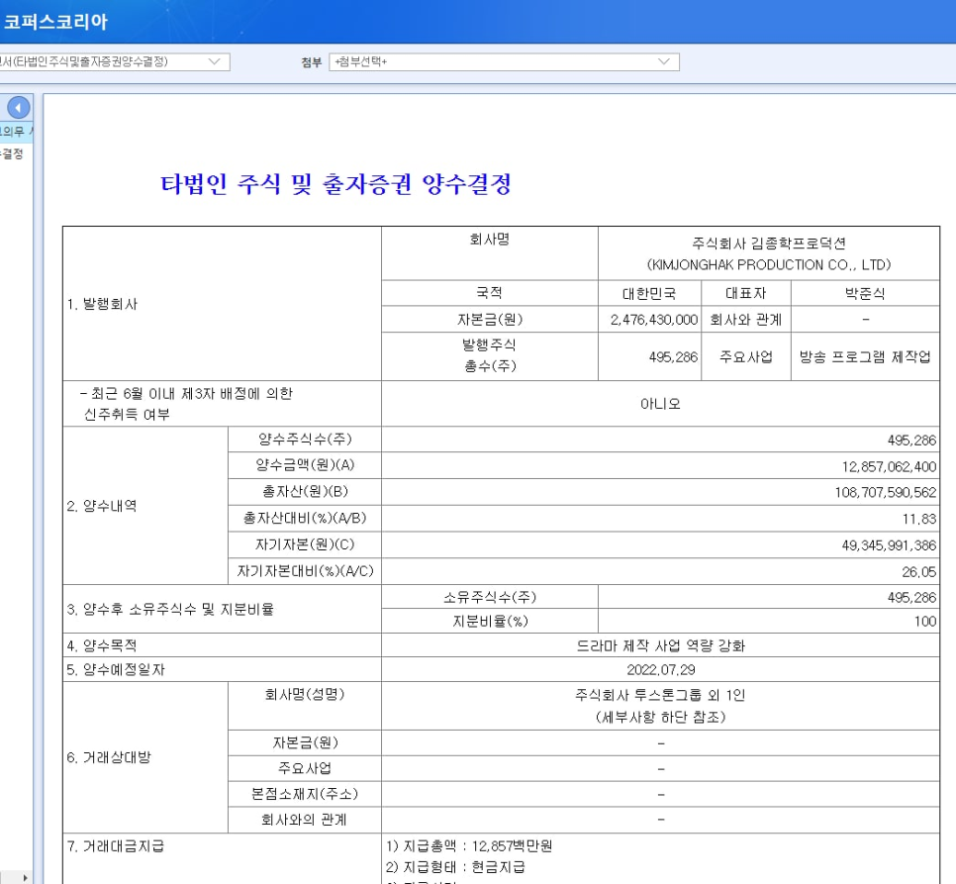The height and width of the screenshot is (884, 956).
Task: Click the row label 2. 양수내역
Action: tap(102, 506)
